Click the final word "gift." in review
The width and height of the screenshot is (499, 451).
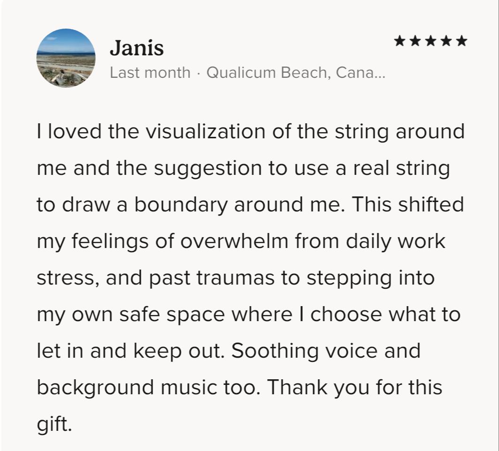pos(54,425)
